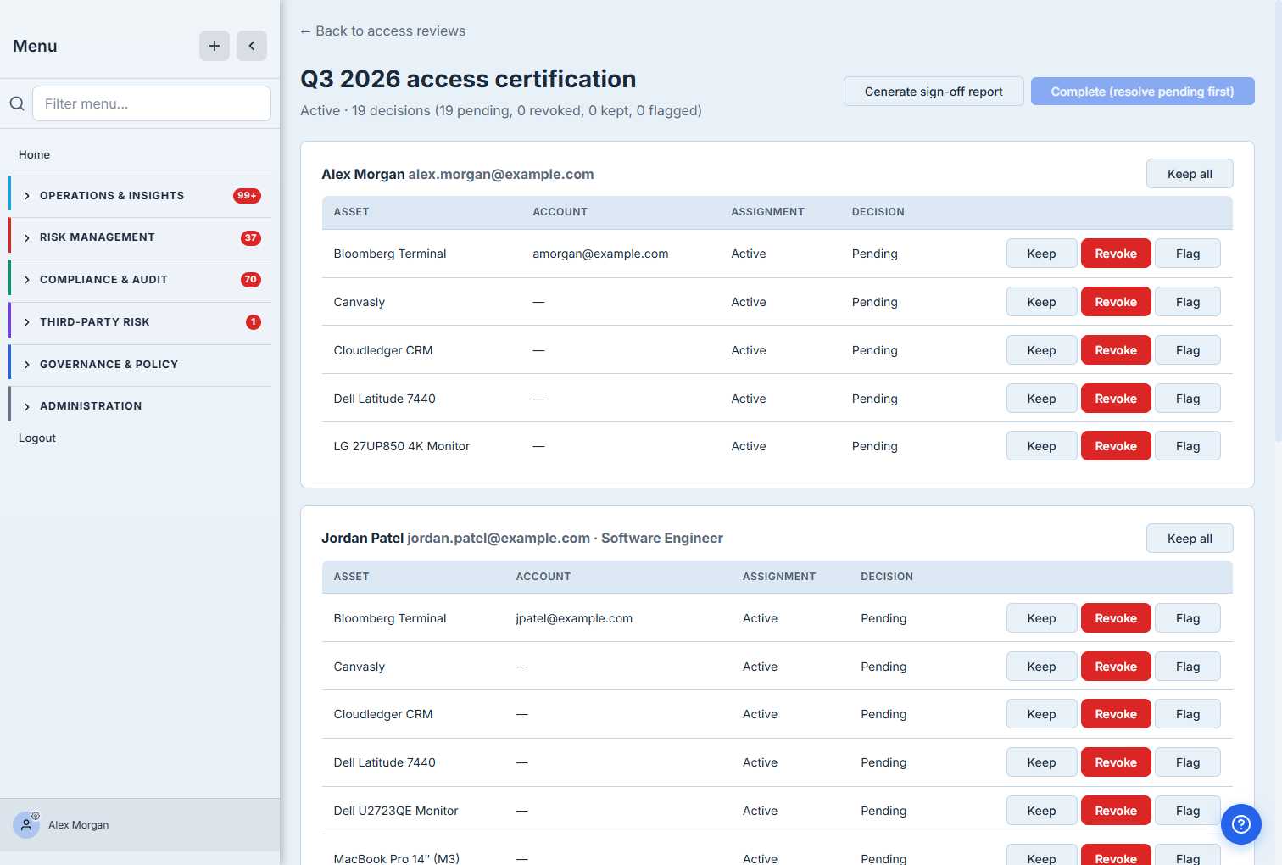Click the search magnifier icon
Image resolution: width=1282 pixels, height=865 pixels.
(x=17, y=103)
